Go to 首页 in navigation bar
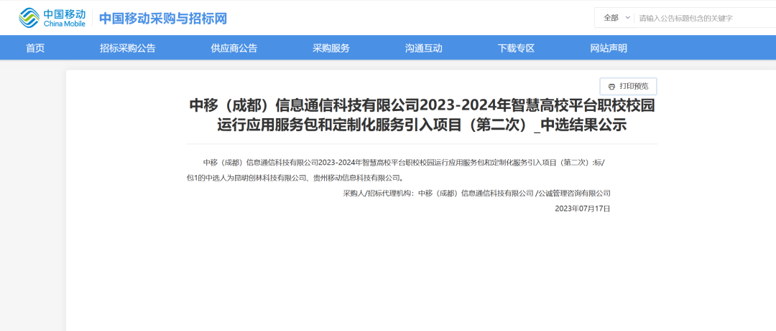Viewport: 776px width, 331px height. point(35,48)
